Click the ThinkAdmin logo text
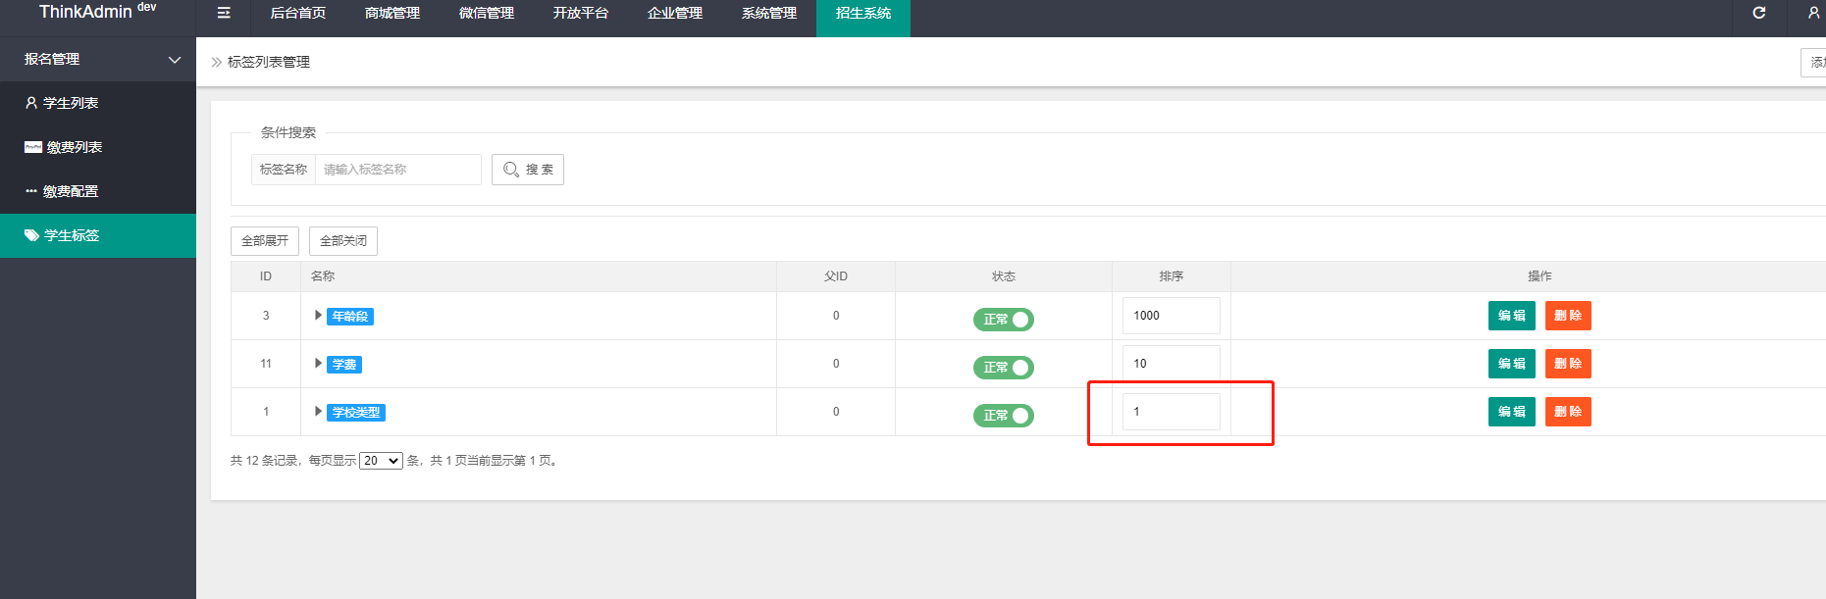 [x=85, y=12]
